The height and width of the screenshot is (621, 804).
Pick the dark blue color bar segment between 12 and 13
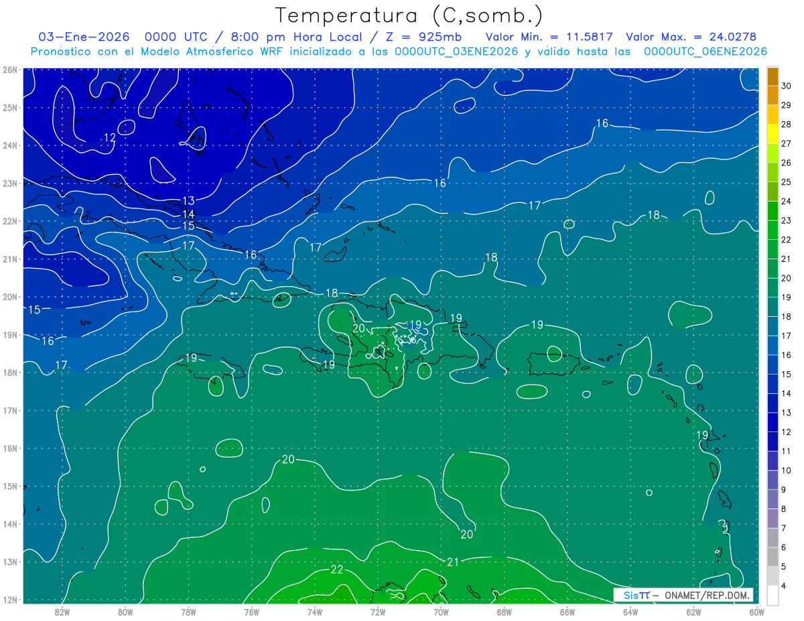tap(773, 422)
